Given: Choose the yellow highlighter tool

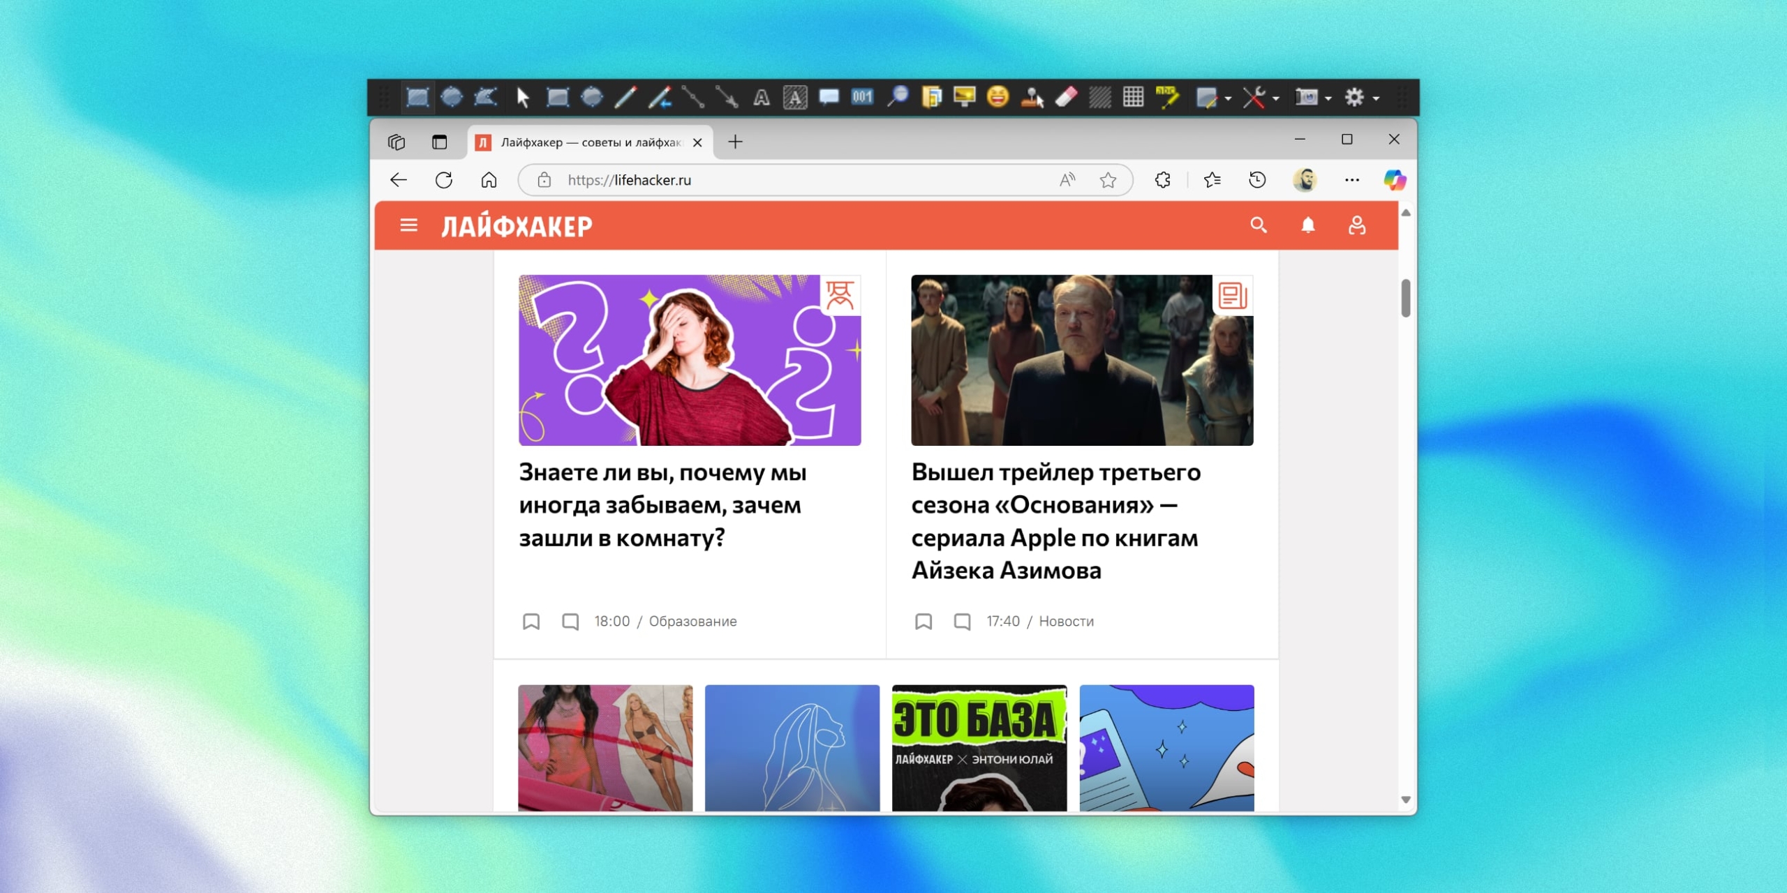Looking at the screenshot, I should [x=1167, y=97].
